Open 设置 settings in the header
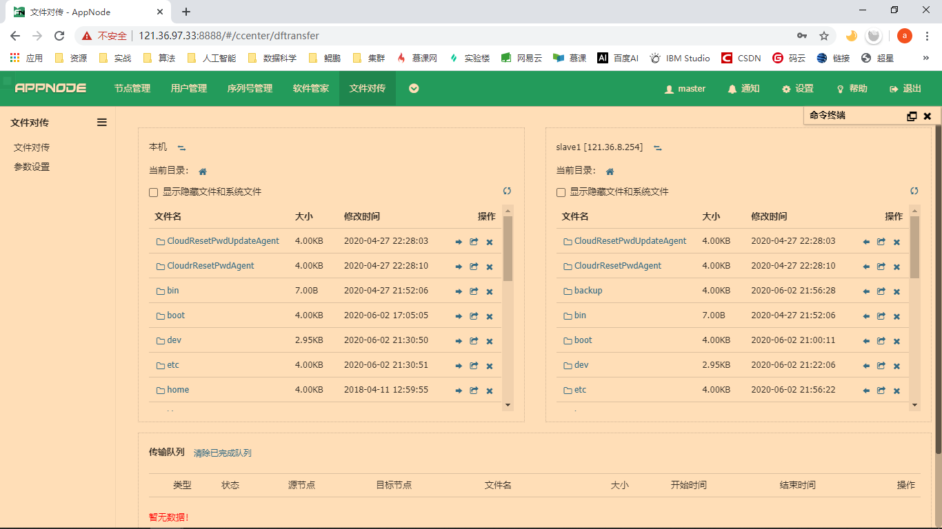Screen dimensions: 942x529 pos(798,88)
